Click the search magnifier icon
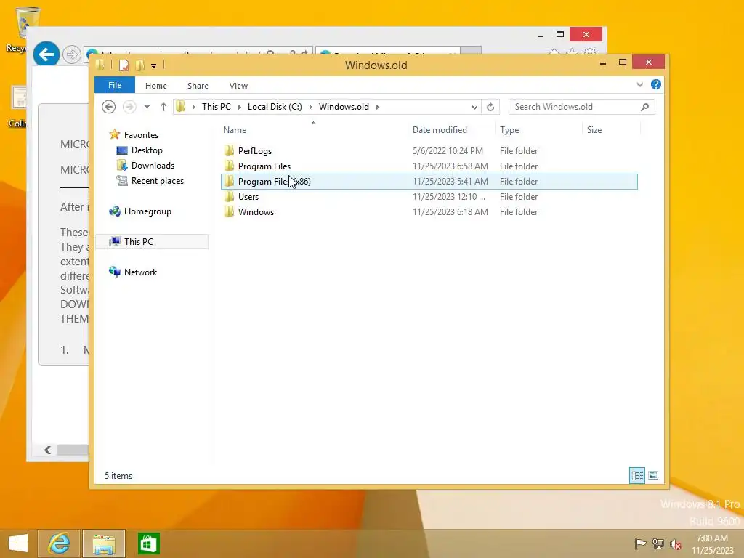The height and width of the screenshot is (558, 744). click(x=644, y=107)
